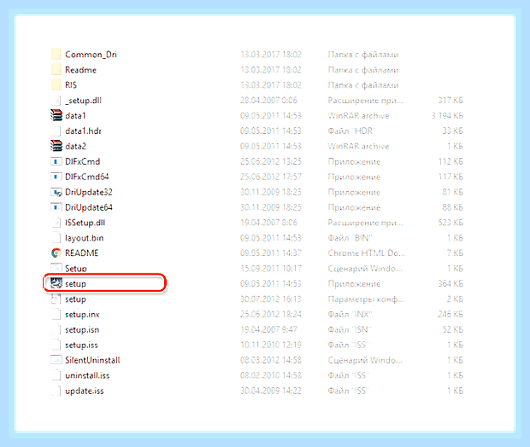
Task: Click the date "30.04.2009 14:22"
Action: [271, 391]
